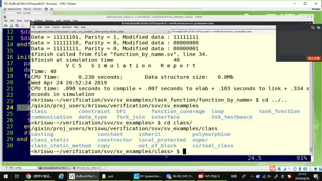The width and height of the screenshot is (322, 181).
Task: Click the second chat icon in the sharing panel
Action: tap(318, 27)
